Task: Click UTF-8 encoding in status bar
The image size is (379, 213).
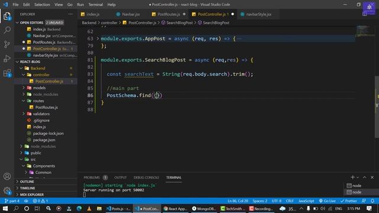Action: pyautogui.click(x=277, y=201)
